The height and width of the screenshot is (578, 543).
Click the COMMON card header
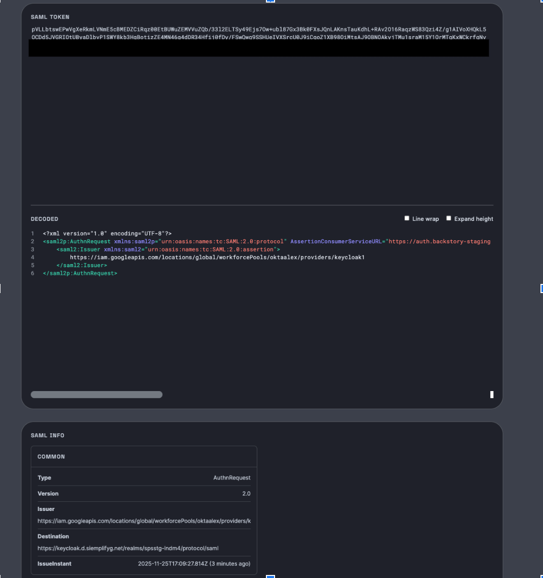tap(51, 457)
